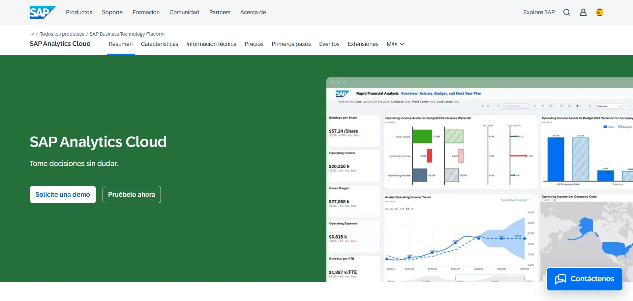Open the Productos menu

[79, 12]
